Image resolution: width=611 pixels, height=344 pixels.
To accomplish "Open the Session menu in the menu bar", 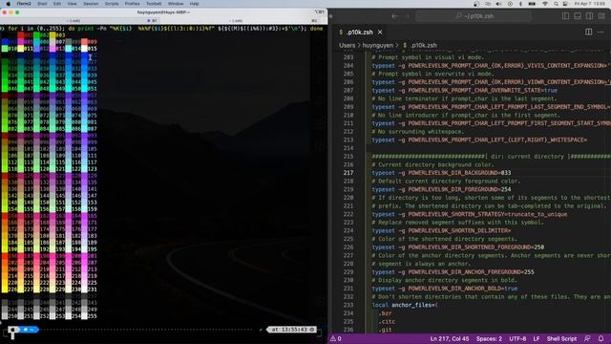I will 91,4.
